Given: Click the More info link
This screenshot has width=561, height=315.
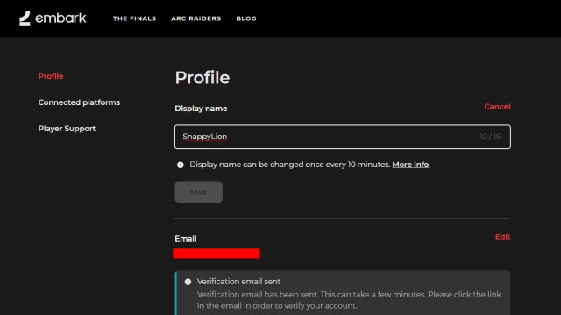Looking at the screenshot, I should point(410,164).
